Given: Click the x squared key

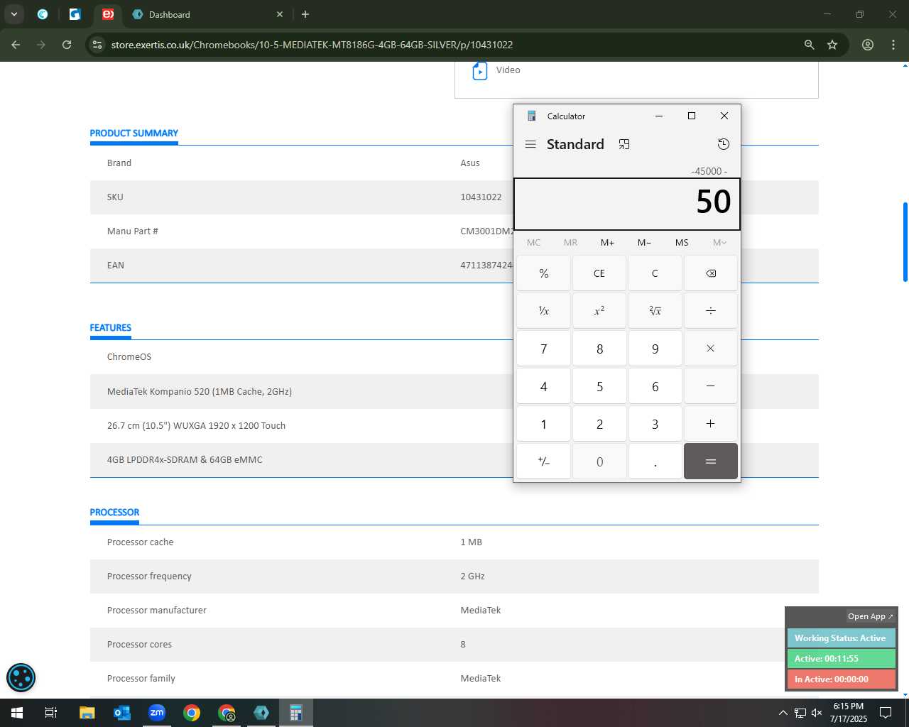Looking at the screenshot, I should [x=599, y=311].
